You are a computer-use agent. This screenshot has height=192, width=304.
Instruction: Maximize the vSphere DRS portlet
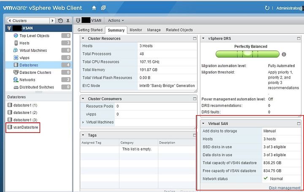(x=299, y=38)
